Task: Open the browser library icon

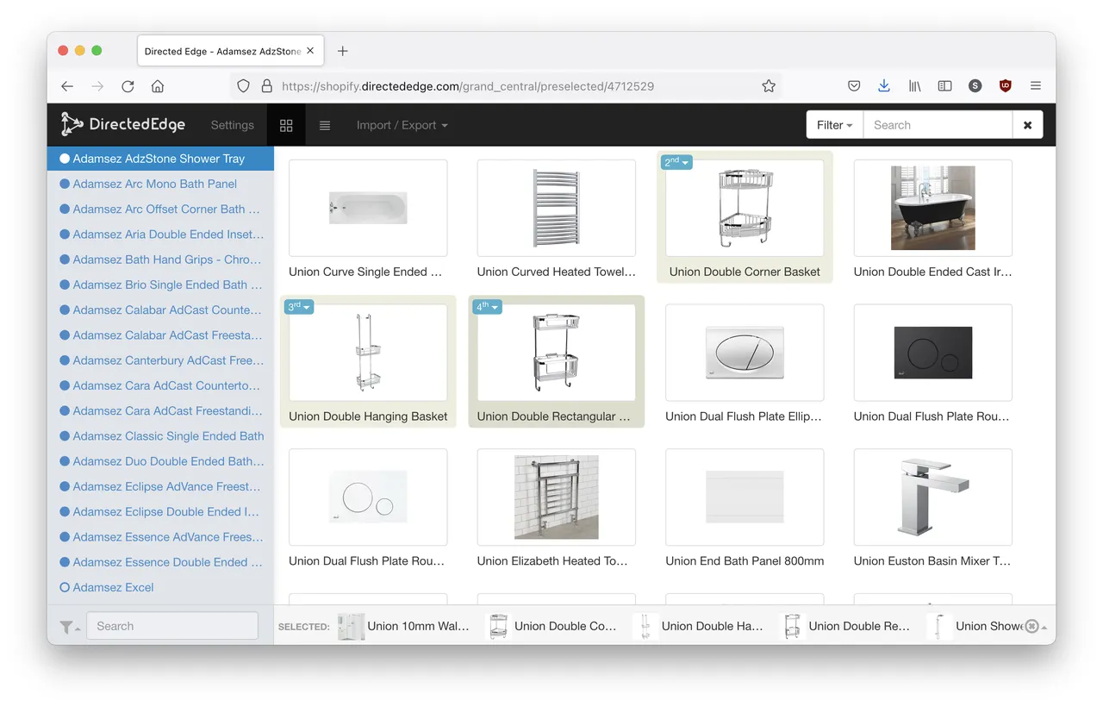Action: pyautogui.click(x=914, y=86)
